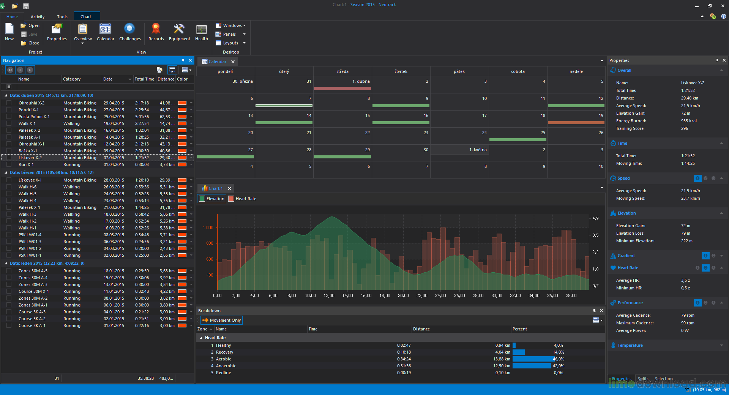Click the copy documents icon in Navigation toolbar
The height and width of the screenshot is (395, 729).
click(x=159, y=70)
